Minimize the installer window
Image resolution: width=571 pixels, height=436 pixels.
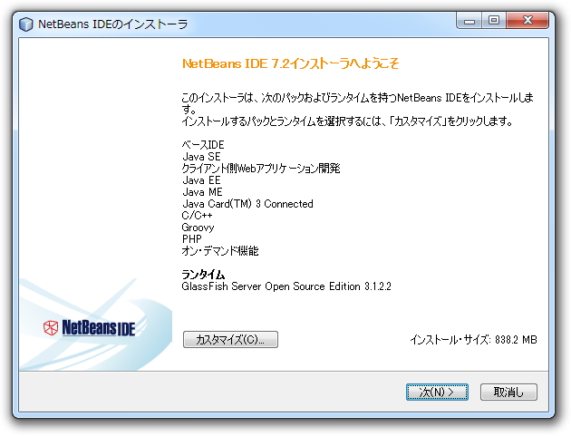point(469,21)
